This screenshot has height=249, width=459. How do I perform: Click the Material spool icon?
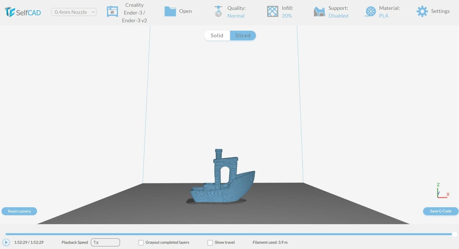(371, 11)
